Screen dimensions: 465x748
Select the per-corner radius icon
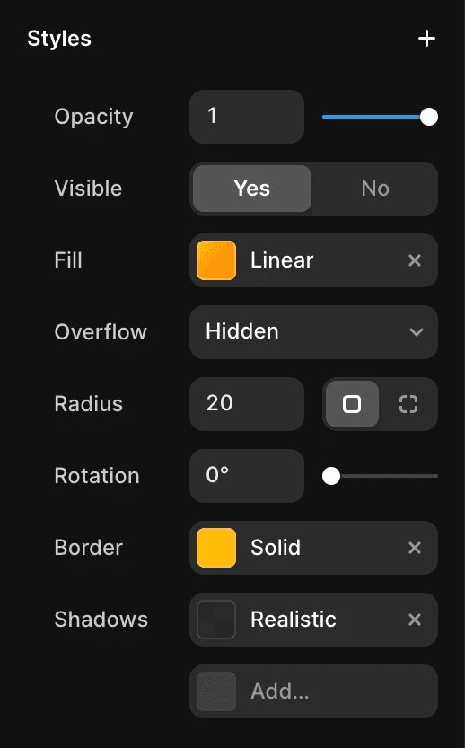coord(408,404)
